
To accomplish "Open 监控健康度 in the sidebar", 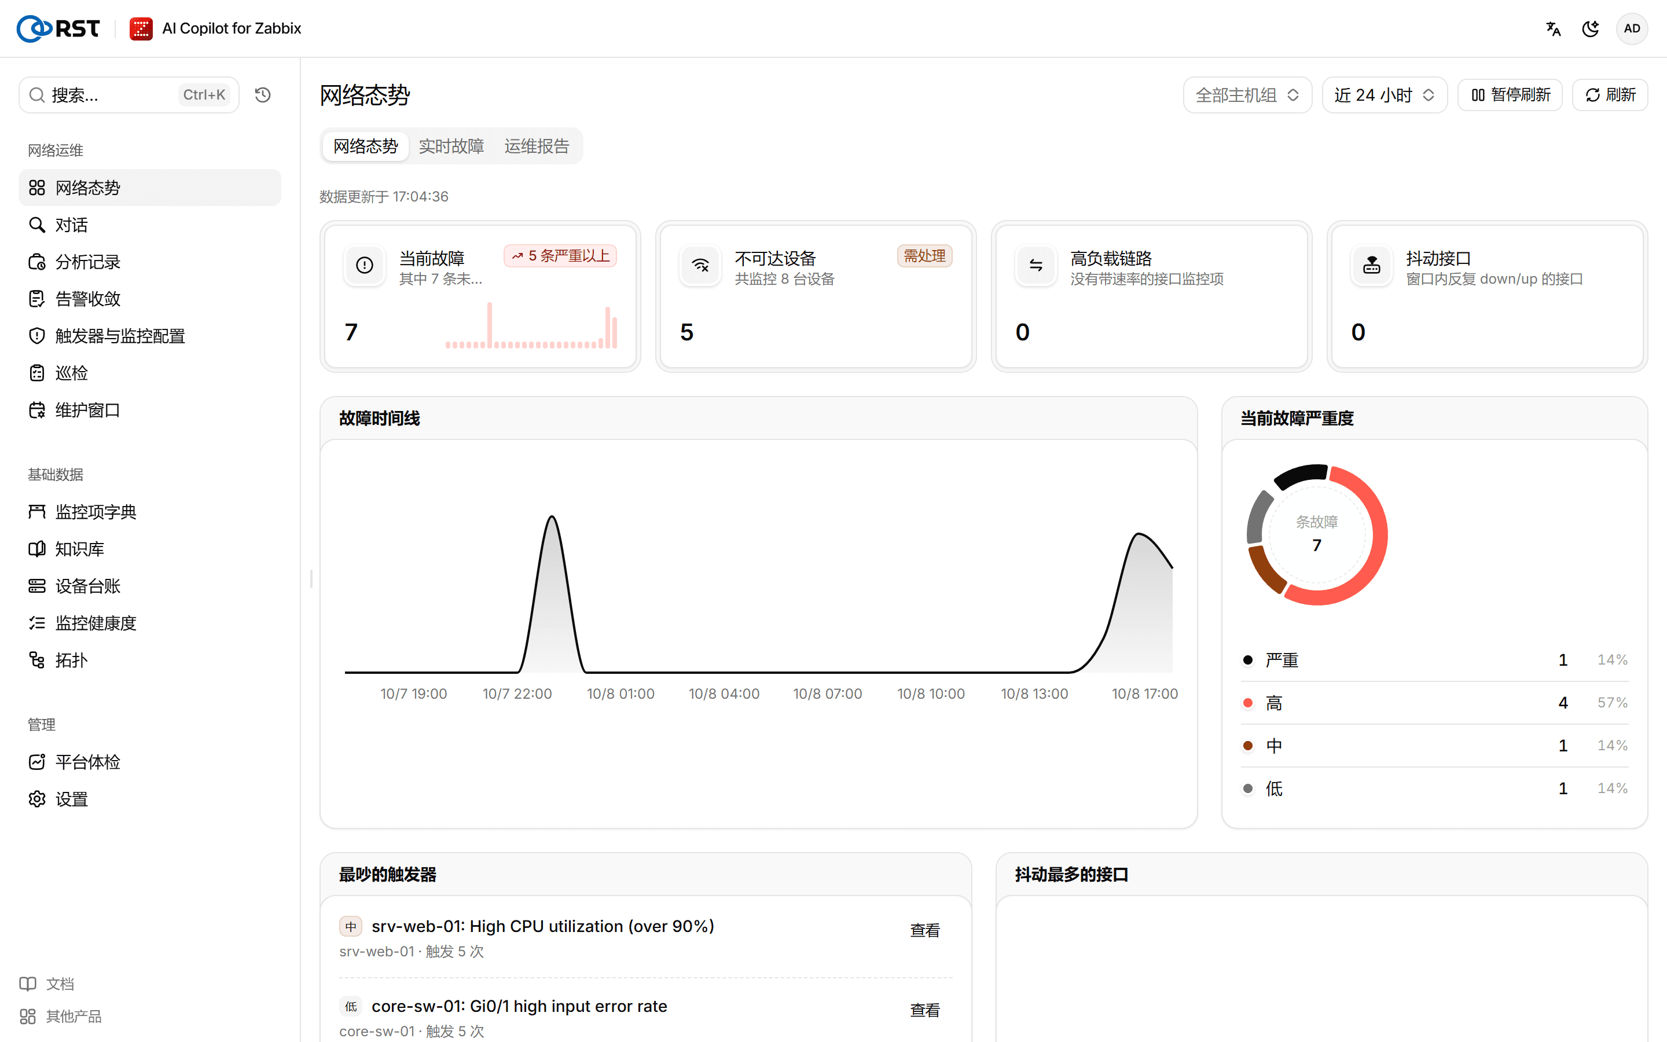I will click(x=149, y=623).
